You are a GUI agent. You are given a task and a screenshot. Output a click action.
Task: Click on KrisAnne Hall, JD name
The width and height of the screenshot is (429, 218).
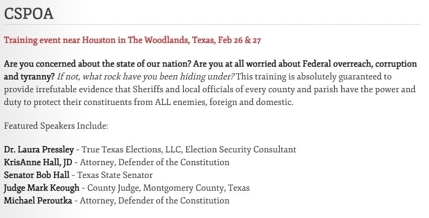pyautogui.click(x=38, y=162)
